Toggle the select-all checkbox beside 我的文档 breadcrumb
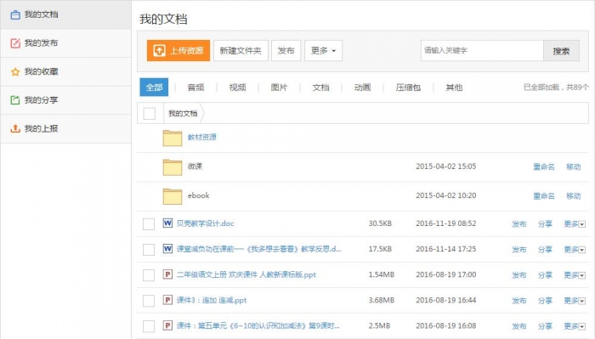This screenshot has width=595, height=339. (149, 113)
